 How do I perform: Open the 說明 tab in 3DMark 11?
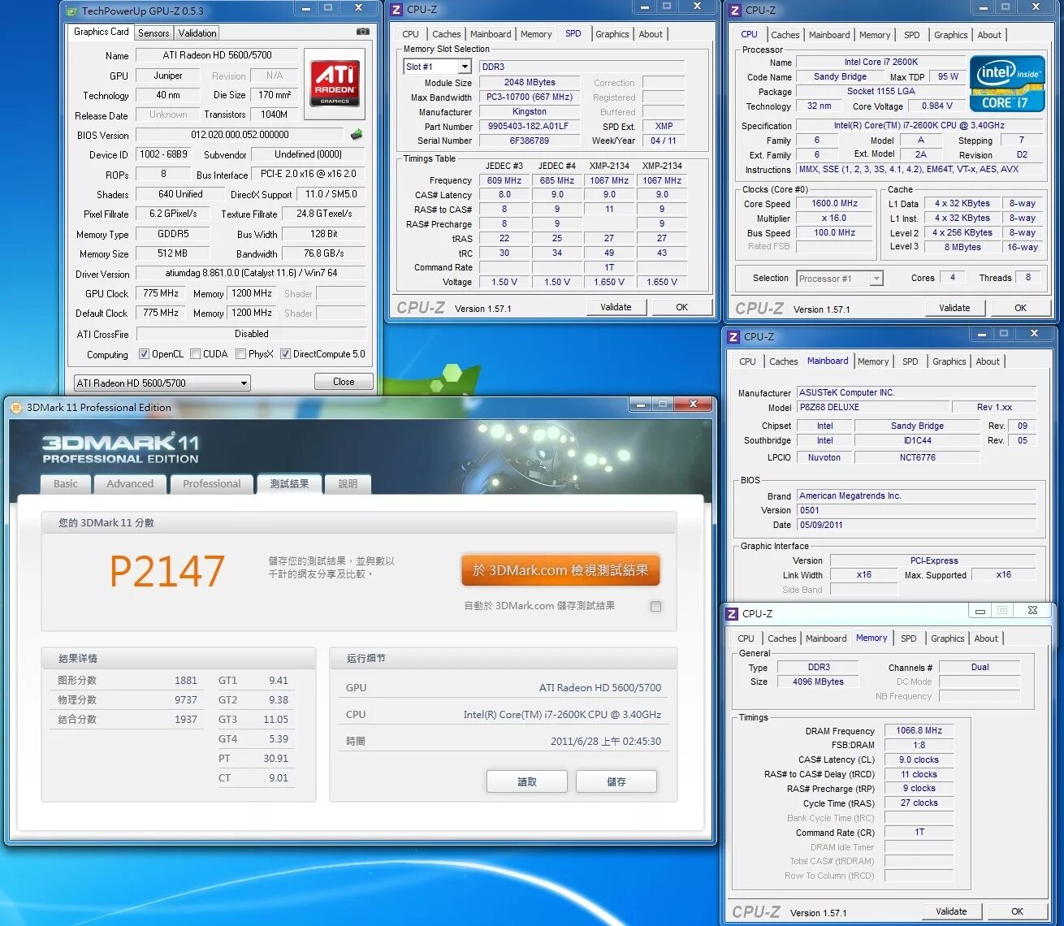(348, 484)
